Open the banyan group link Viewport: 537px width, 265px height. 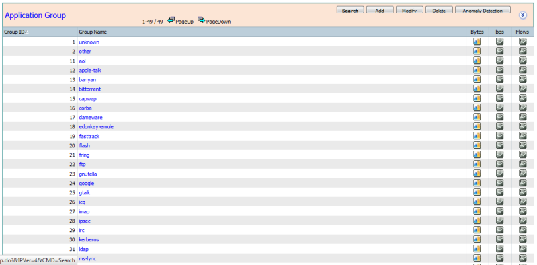point(87,80)
